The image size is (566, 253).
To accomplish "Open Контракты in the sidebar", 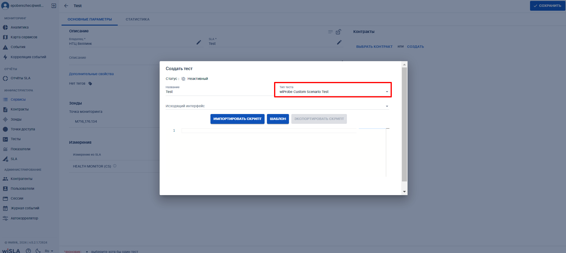I will coord(20,109).
